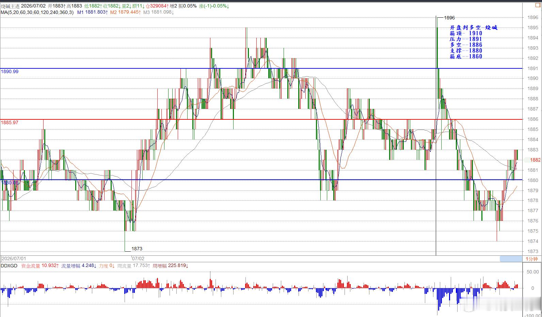Image resolution: width=542 pixels, height=317 pixels.
Task: Click the 振0.05% amplitude value
Action: point(188,6)
